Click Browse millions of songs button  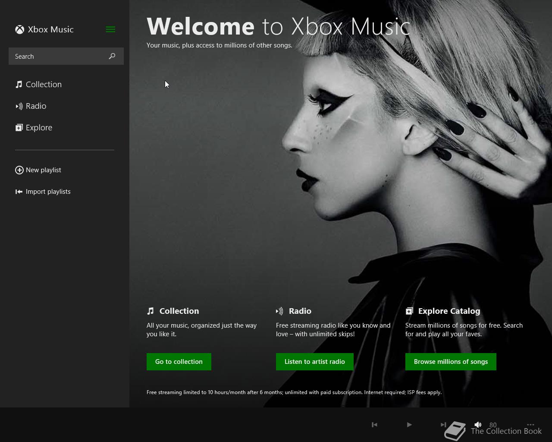pyautogui.click(x=451, y=362)
